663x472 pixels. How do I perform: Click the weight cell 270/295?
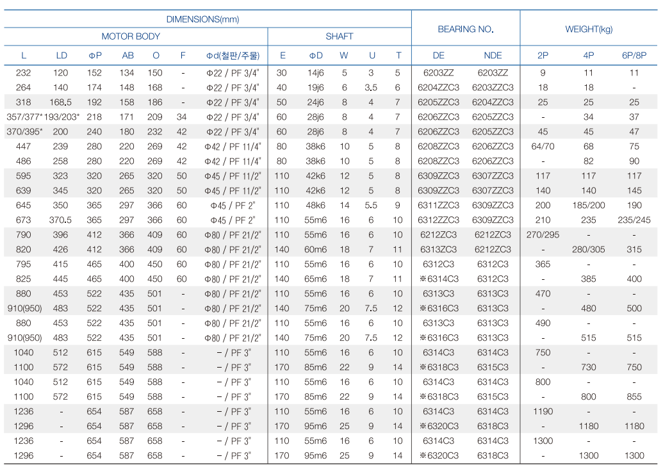tap(543, 235)
